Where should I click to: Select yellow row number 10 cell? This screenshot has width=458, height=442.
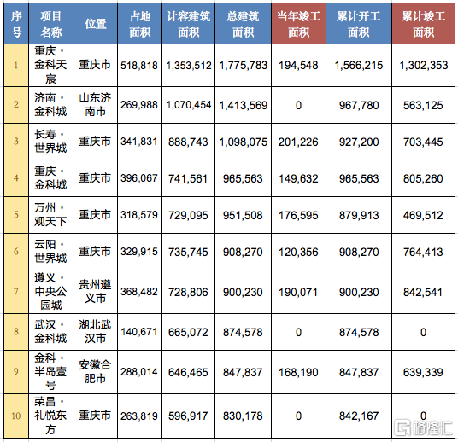pos(16,416)
